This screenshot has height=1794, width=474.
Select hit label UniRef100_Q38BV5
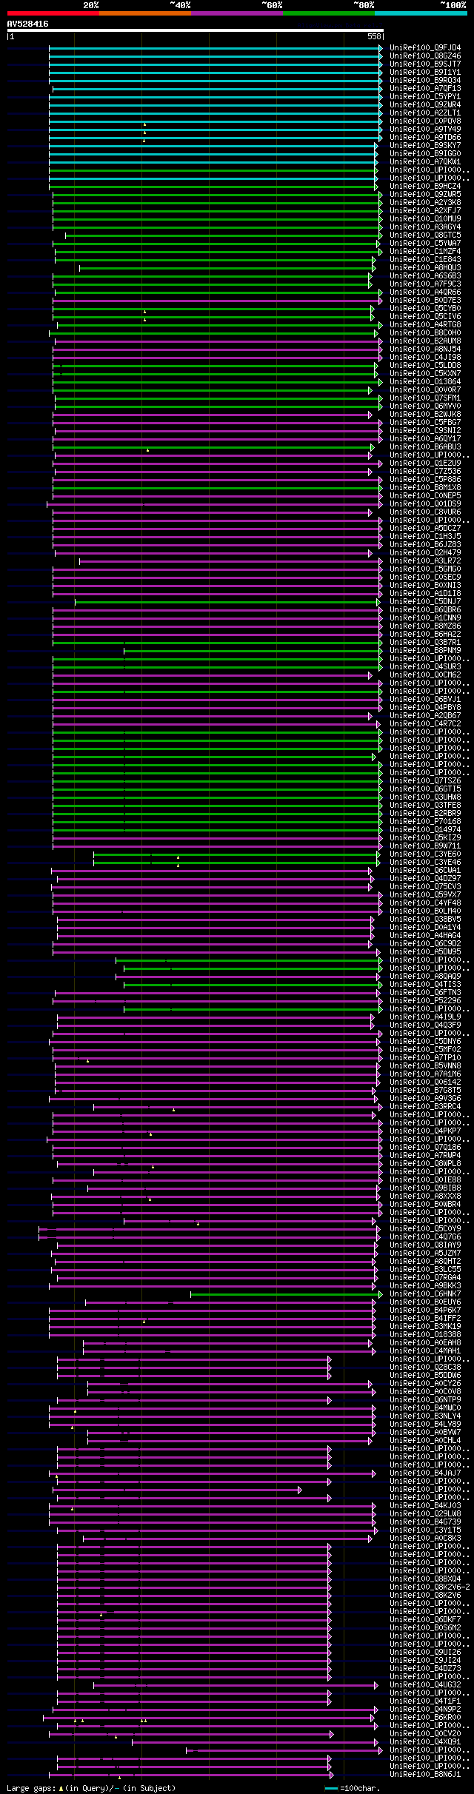click(x=425, y=919)
